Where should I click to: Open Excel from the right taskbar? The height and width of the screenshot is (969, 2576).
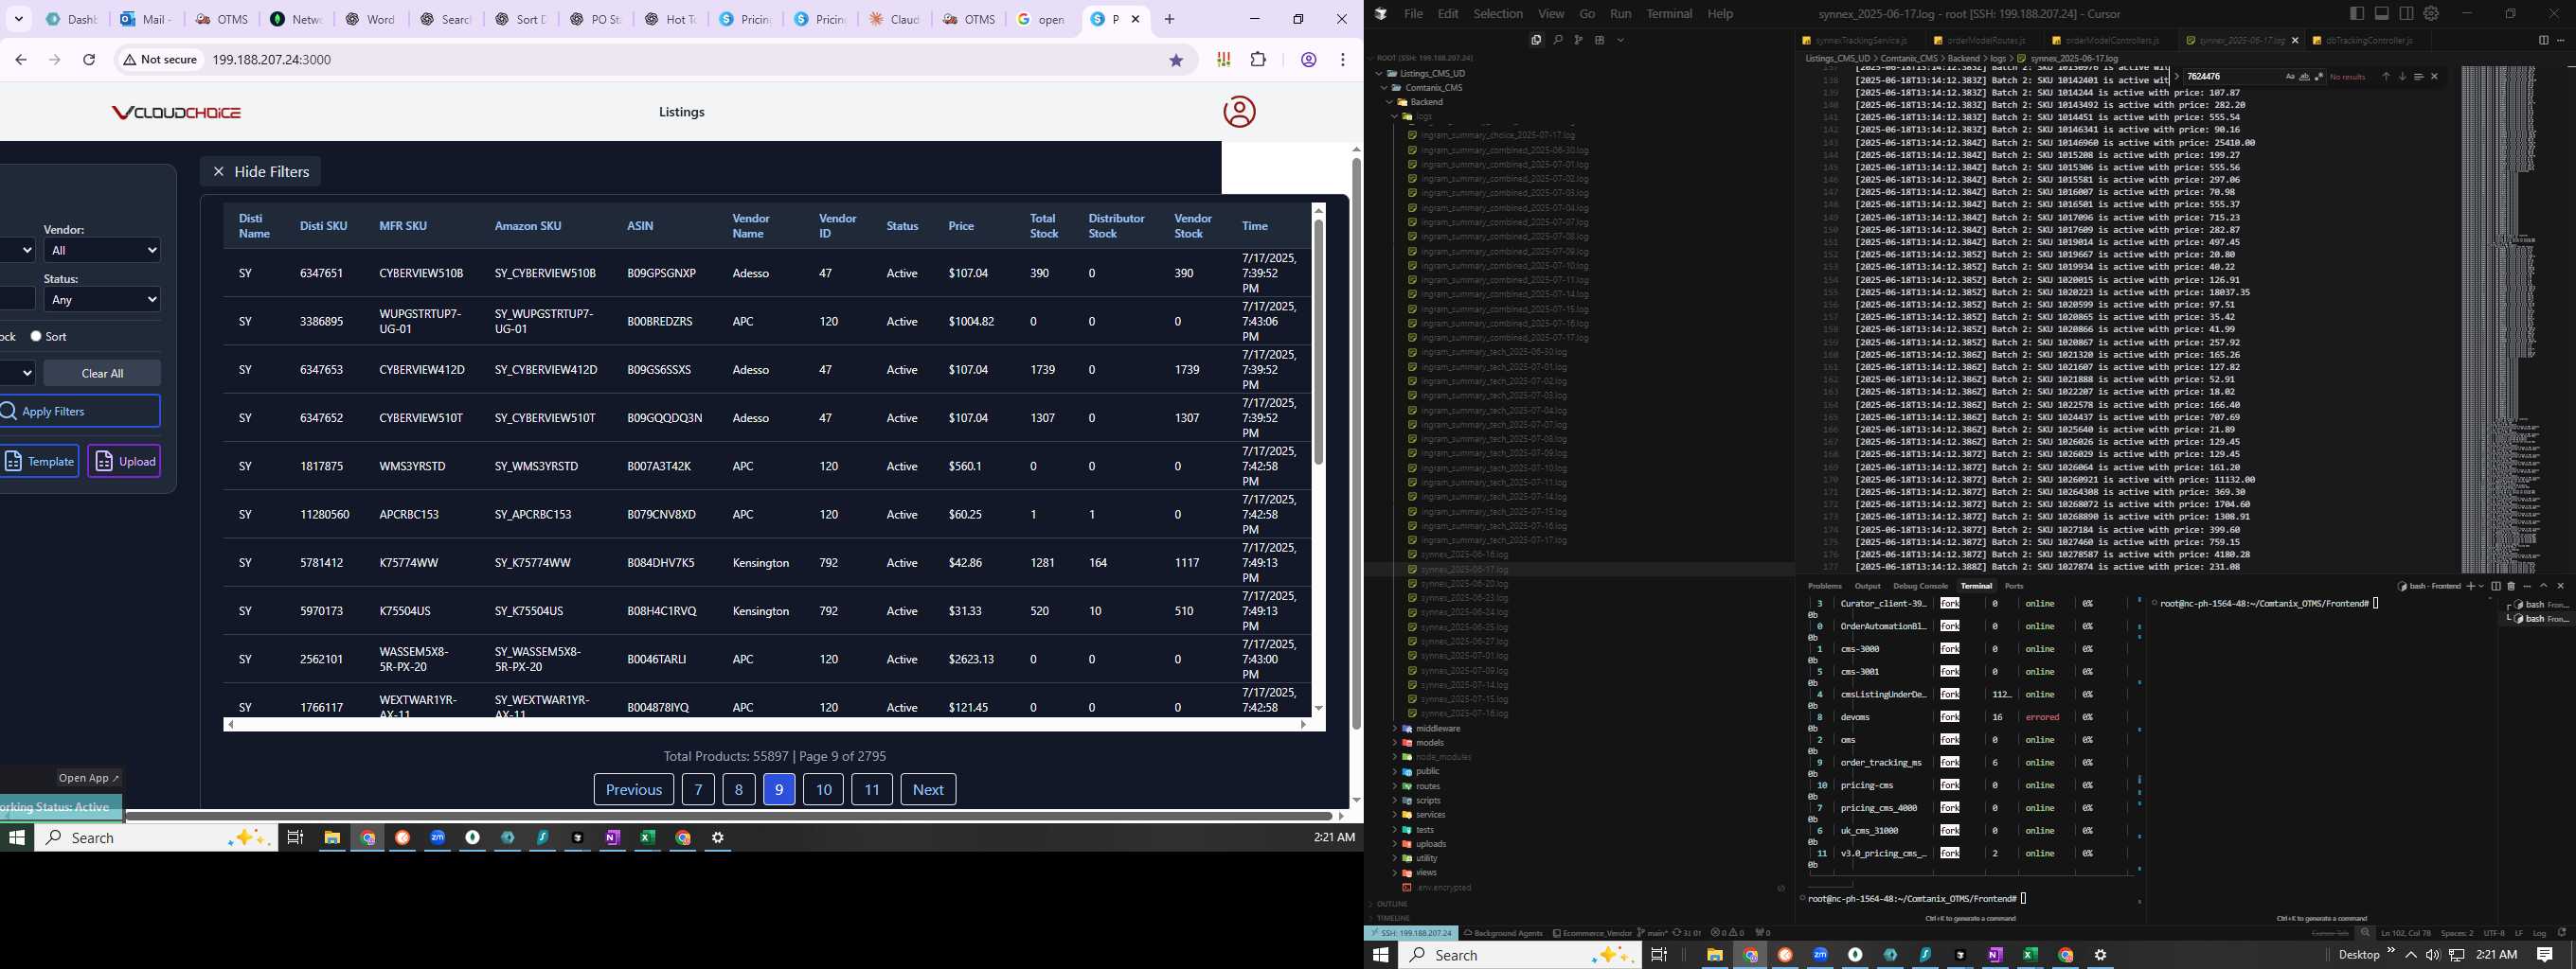2030,955
